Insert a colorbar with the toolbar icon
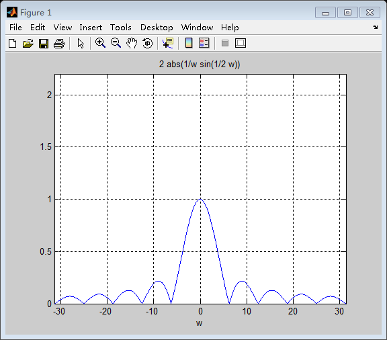Screen dimensions: 387x340 pyautogui.click(x=189, y=43)
